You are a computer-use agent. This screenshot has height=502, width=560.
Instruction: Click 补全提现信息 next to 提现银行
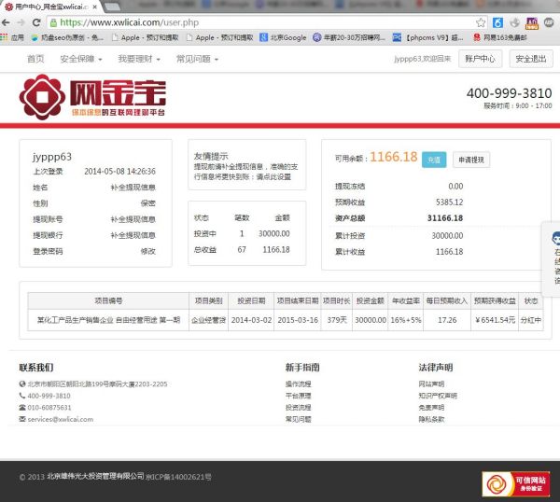click(133, 235)
